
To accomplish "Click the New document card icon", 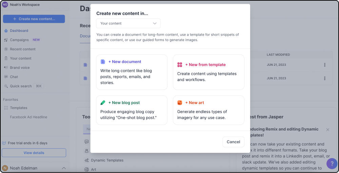I will 103,62.
